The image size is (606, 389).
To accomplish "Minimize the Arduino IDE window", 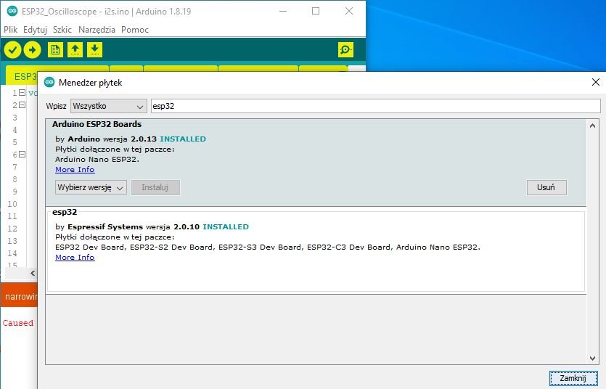I will tap(283, 11).
